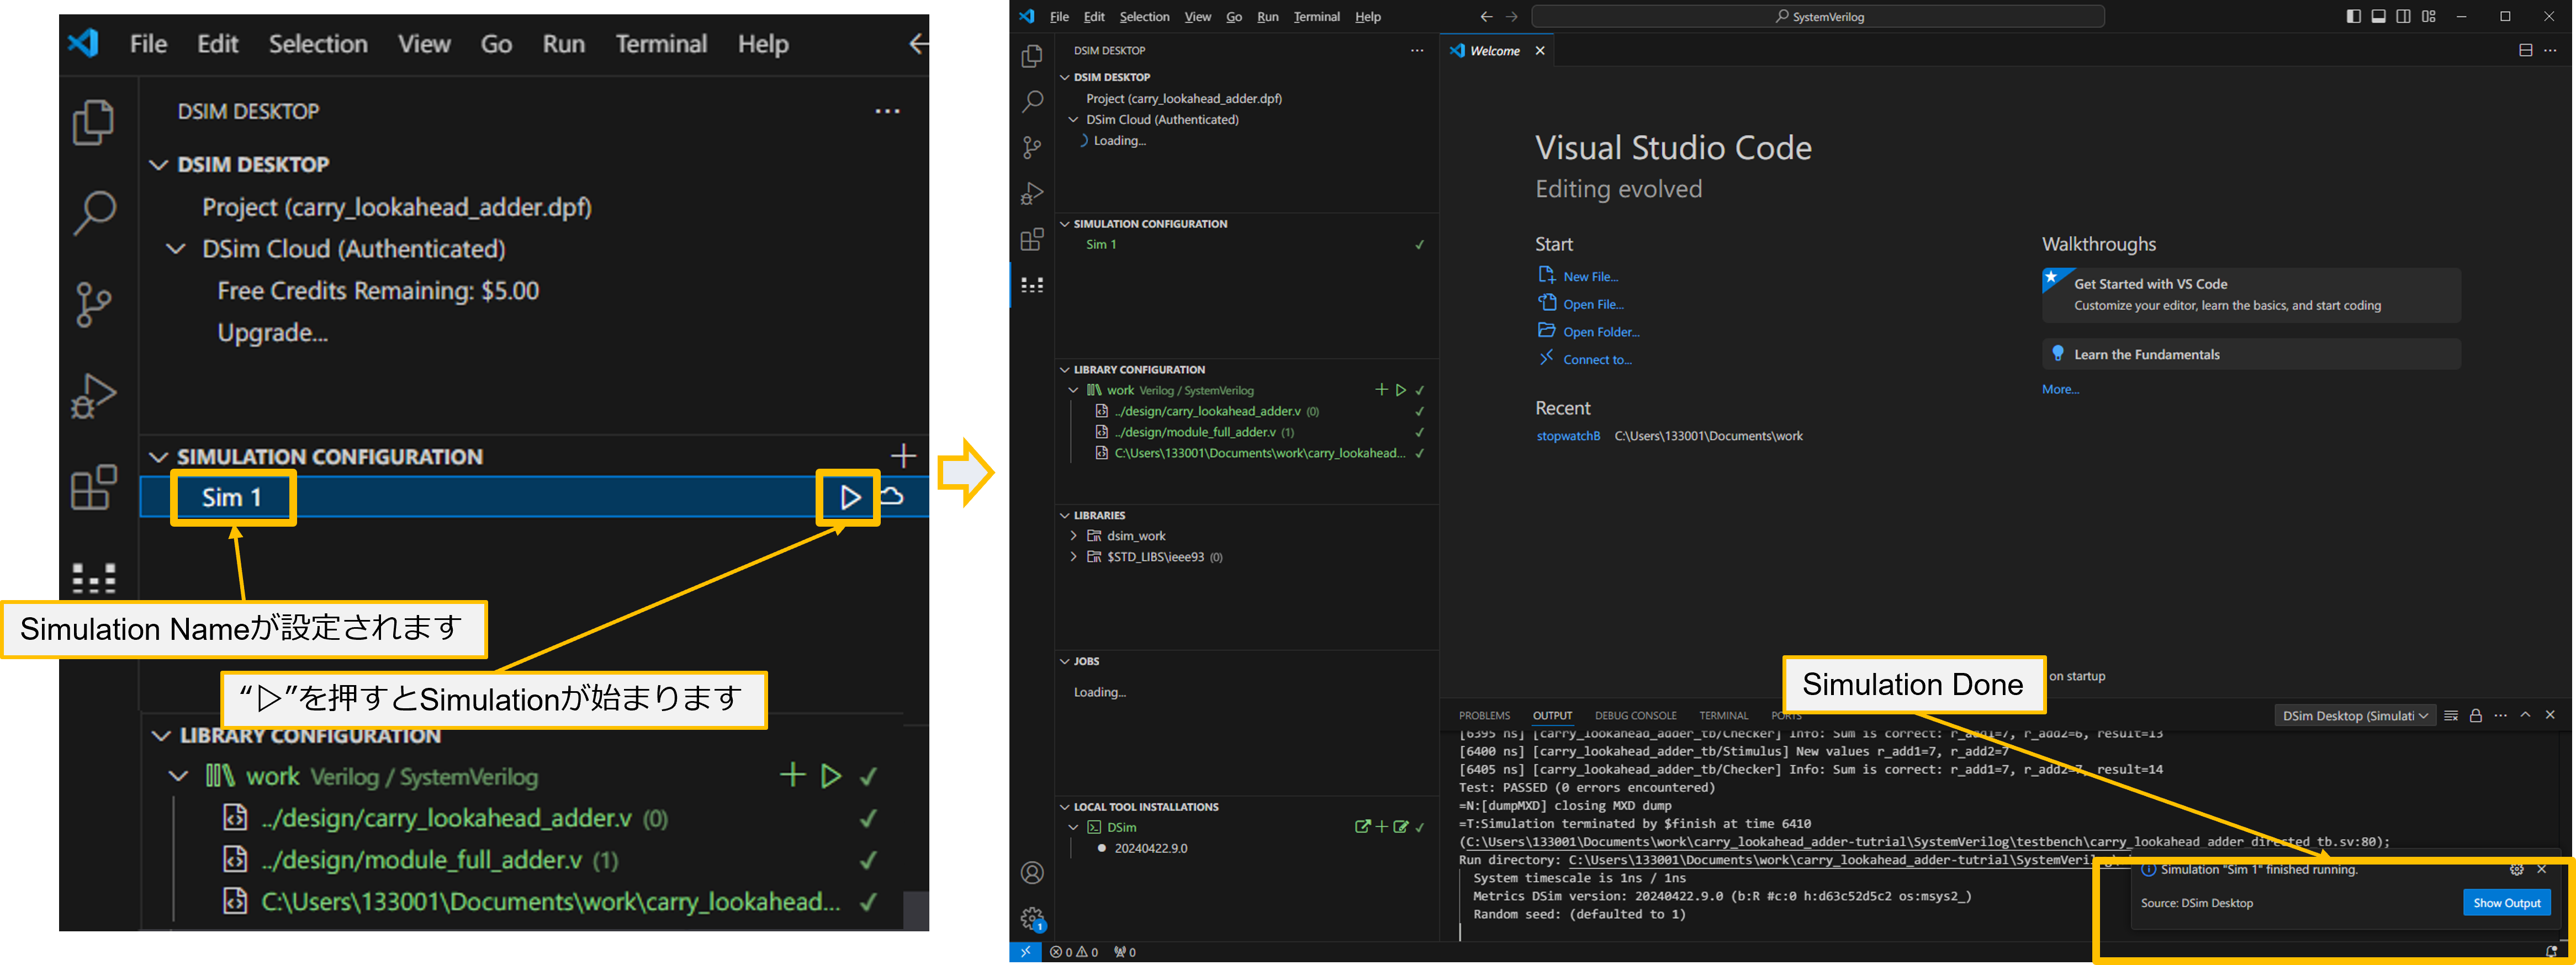Toggle the primary side bar layout button
The height and width of the screenshot is (965, 2576).
2353,16
